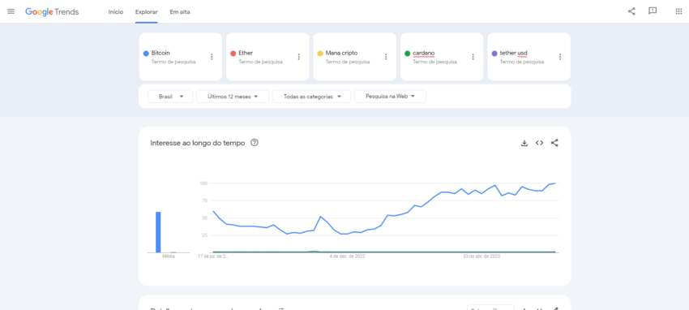Expand the Pesquisa na Web dropdown
The height and width of the screenshot is (310, 689).
pyautogui.click(x=390, y=97)
